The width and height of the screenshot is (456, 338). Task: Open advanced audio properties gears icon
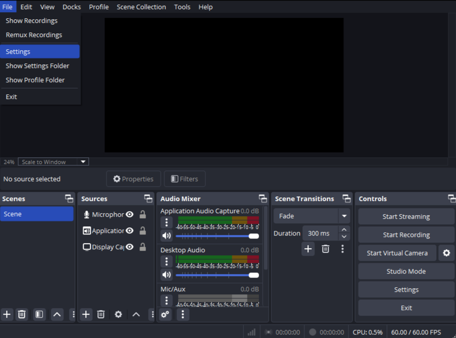[x=165, y=315]
